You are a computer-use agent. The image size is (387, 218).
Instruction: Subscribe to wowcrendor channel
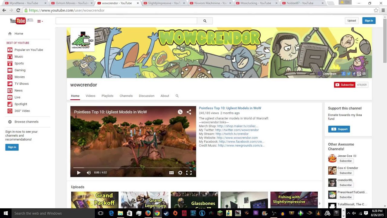coord(344,85)
